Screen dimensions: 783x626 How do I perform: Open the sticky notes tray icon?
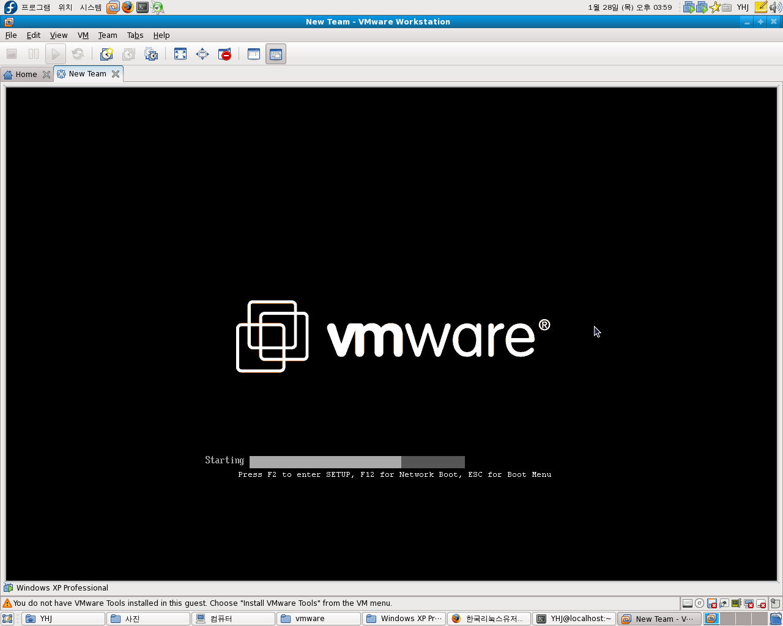tap(760, 7)
